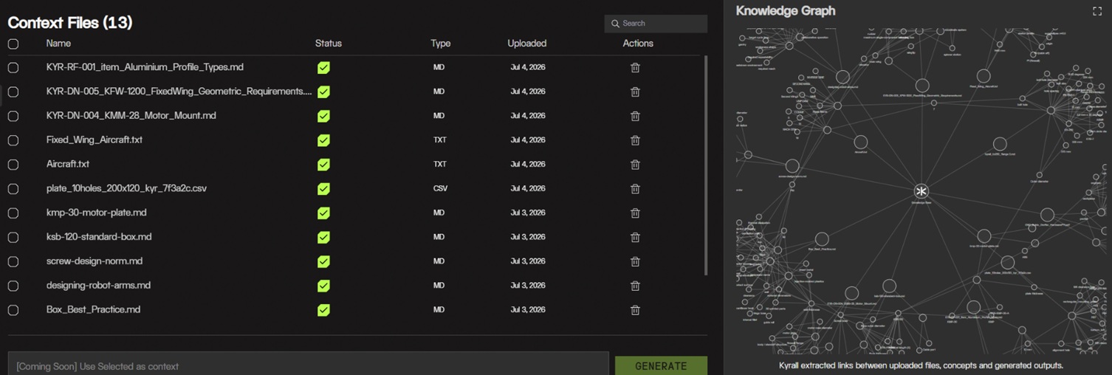Click green status check for plate_10holes CSV
1112x375 pixels.
(323, 189)
